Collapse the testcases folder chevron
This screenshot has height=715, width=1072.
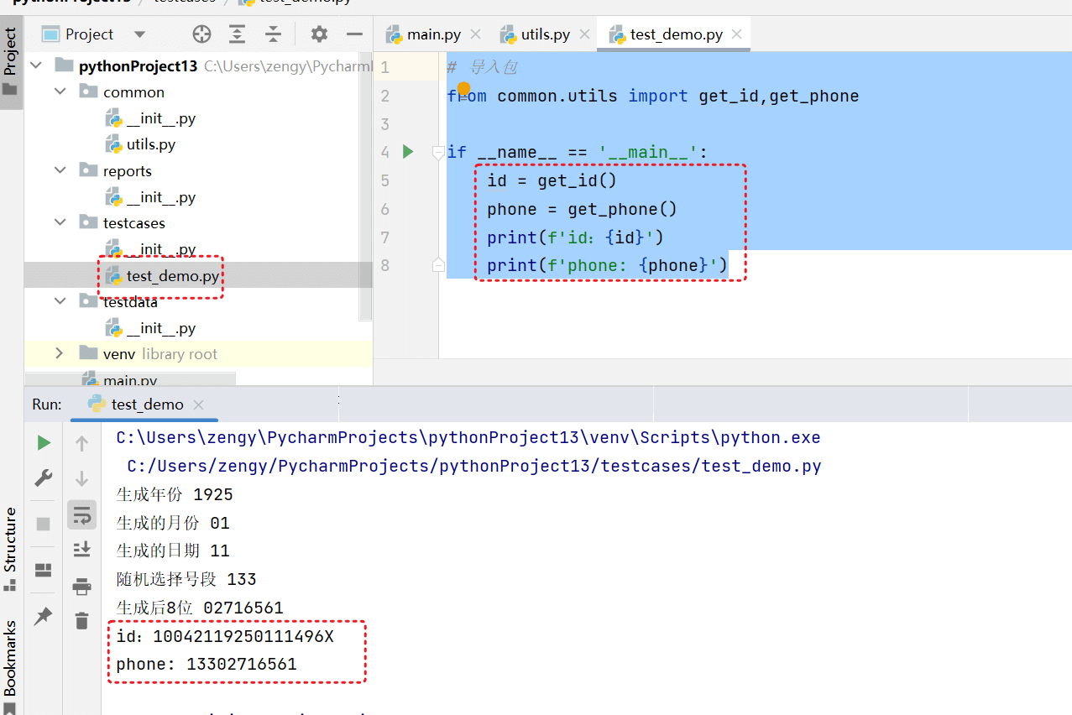pos(60,222)
